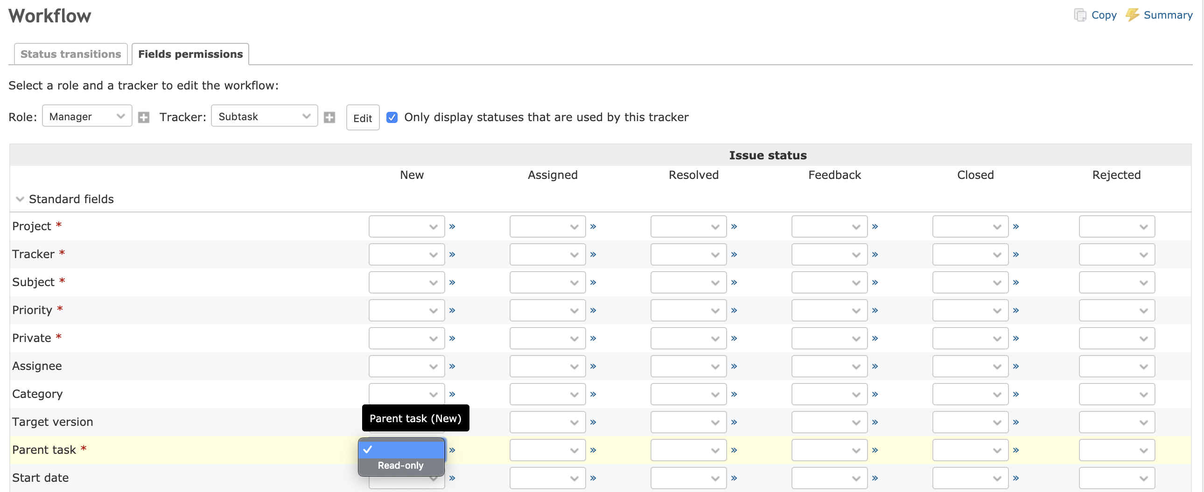Select the blank checked dropdown option
This screenshot has height=492, width=1204.
401,450
